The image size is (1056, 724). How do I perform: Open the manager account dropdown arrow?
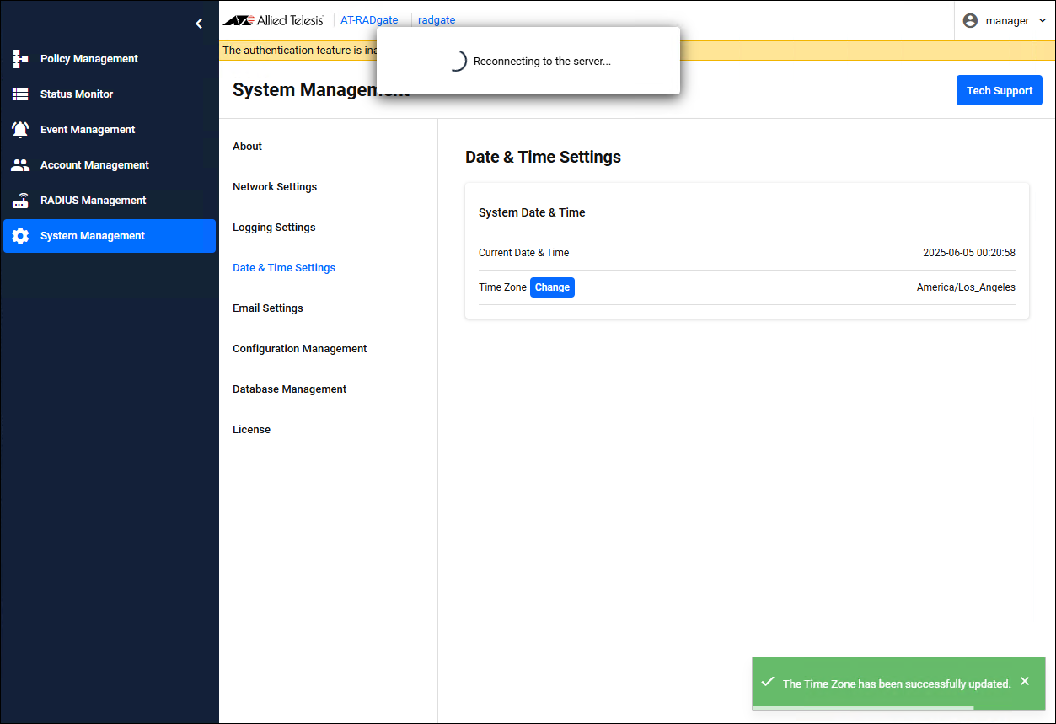(1043, 20)
